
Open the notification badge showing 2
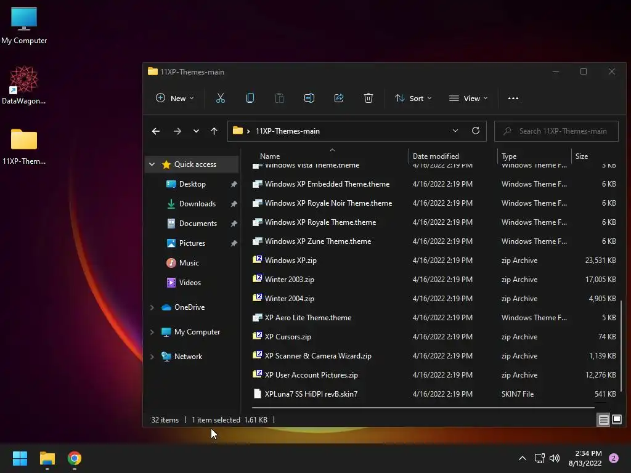614,458
